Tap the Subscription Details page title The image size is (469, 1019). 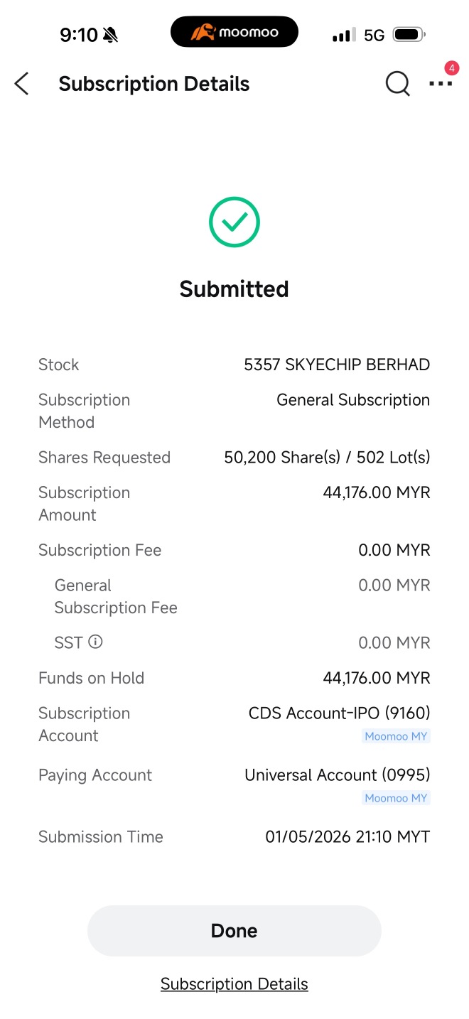154,84
